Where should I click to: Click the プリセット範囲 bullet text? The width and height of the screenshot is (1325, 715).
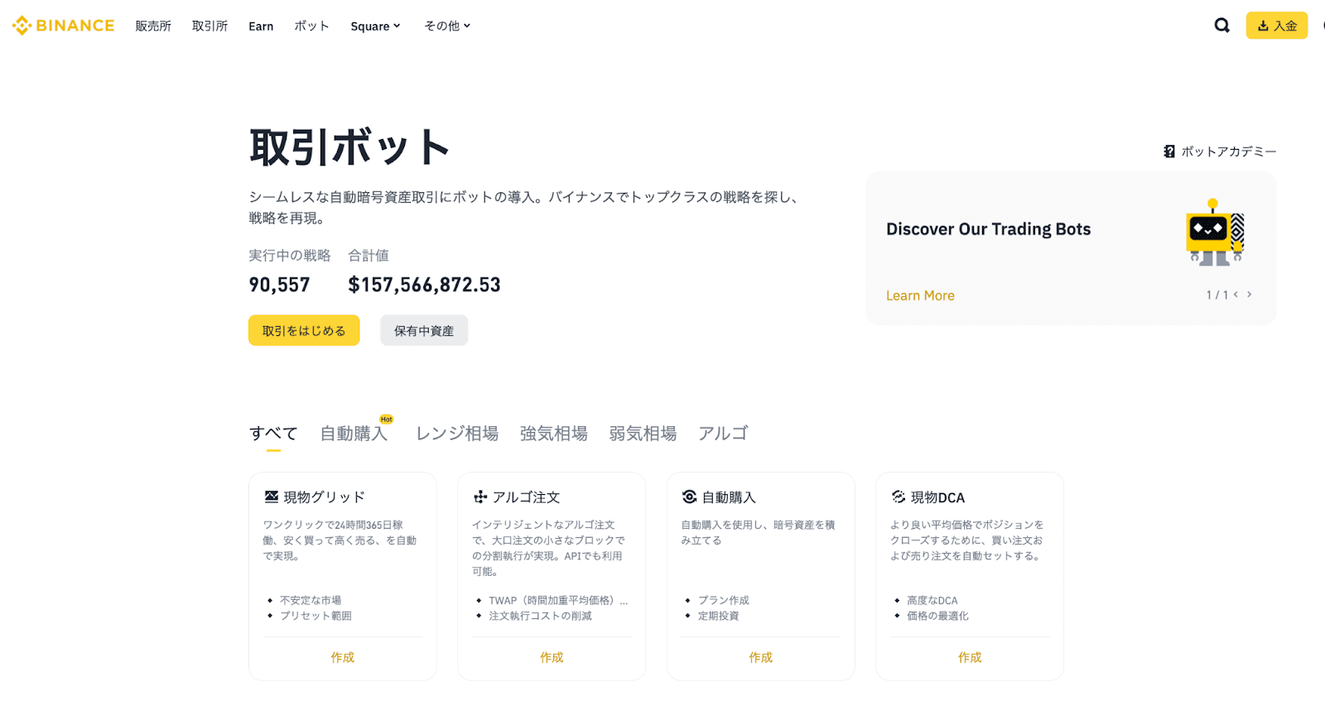316,616
